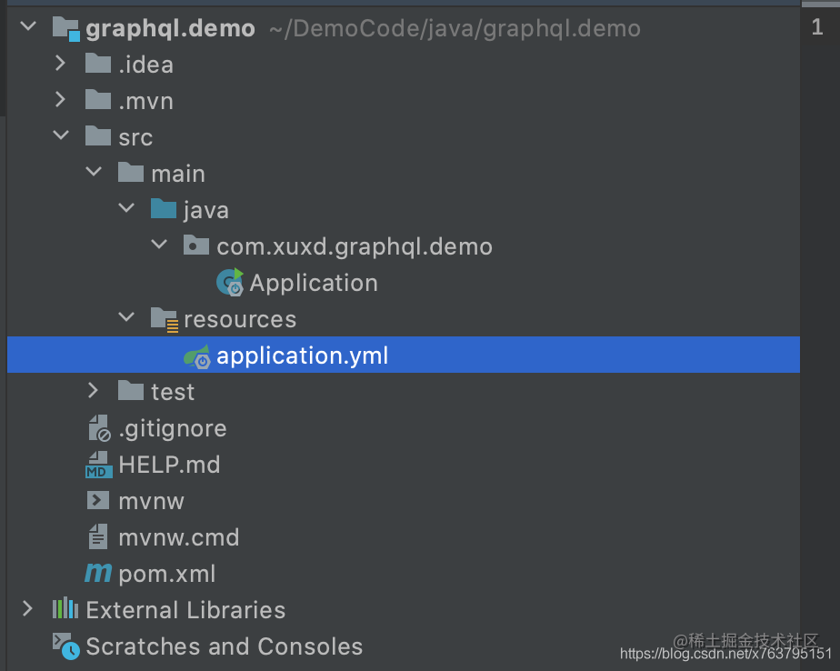Open HELP.md using the Markdown icon

[x=98, y=464]
